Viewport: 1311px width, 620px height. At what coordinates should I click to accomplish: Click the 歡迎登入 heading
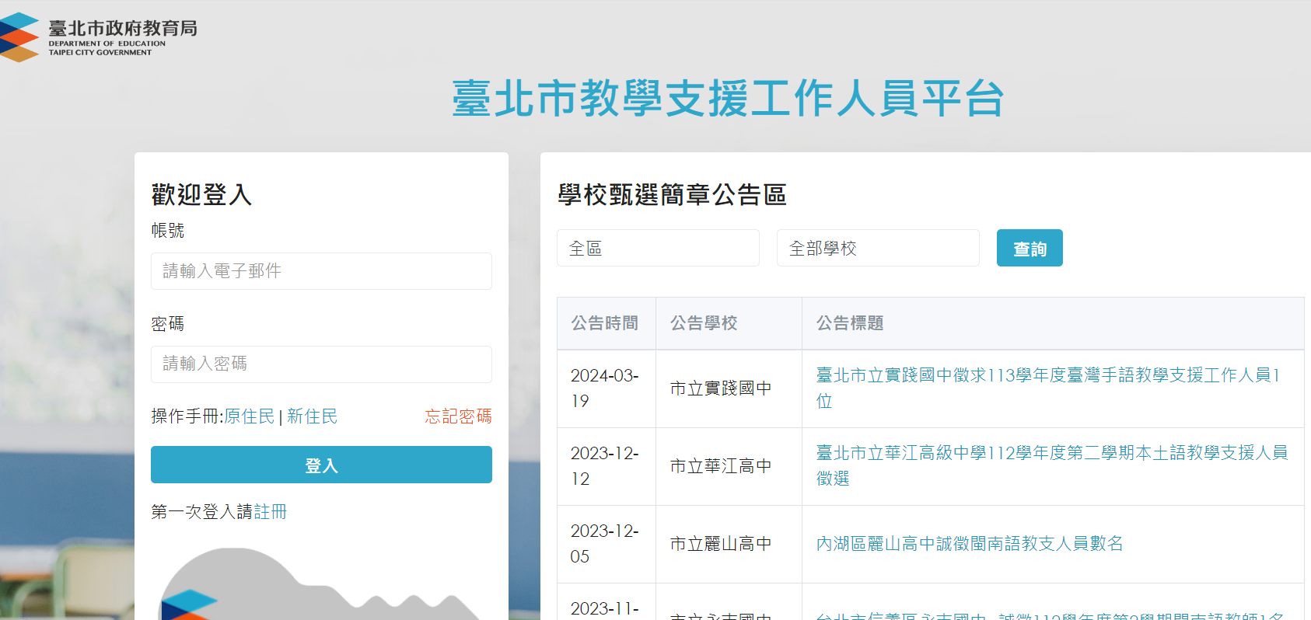202,194
